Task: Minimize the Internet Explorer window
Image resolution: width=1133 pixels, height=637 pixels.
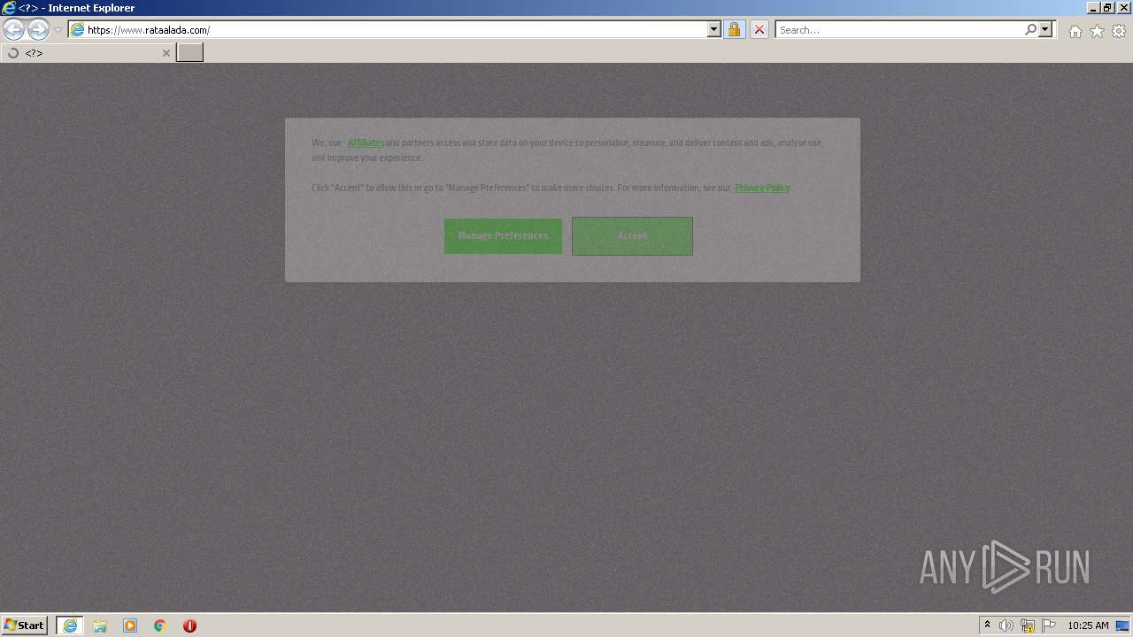Action: (x=1092, y=8)
